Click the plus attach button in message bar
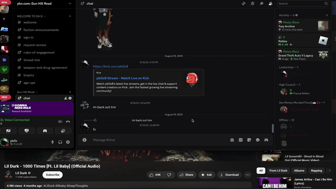 [85, 140]
